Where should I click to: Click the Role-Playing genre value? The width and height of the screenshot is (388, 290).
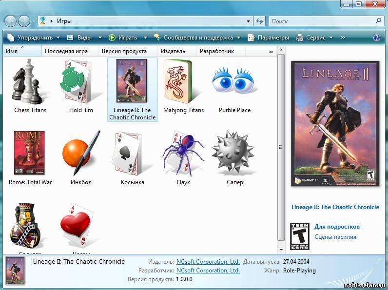299,271
